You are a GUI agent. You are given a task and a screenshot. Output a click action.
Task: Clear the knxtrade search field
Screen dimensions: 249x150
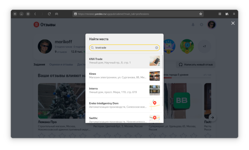[156, 48]
